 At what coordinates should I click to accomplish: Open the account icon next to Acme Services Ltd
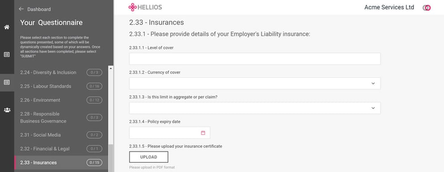(x=427, y=8)
